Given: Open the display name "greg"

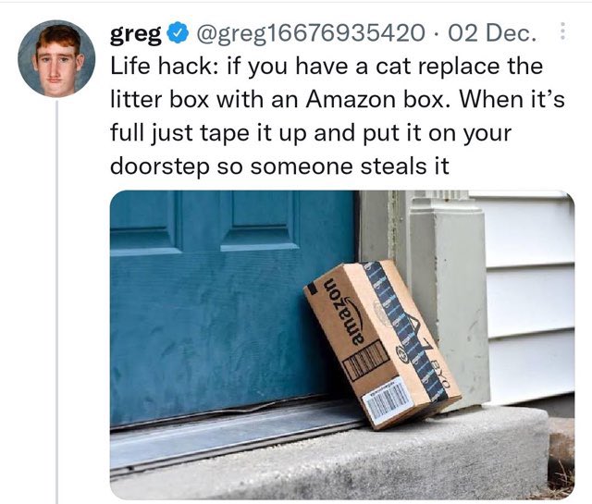Looking at the screenshot, I should pyautogui.click(x=136, y=35).
